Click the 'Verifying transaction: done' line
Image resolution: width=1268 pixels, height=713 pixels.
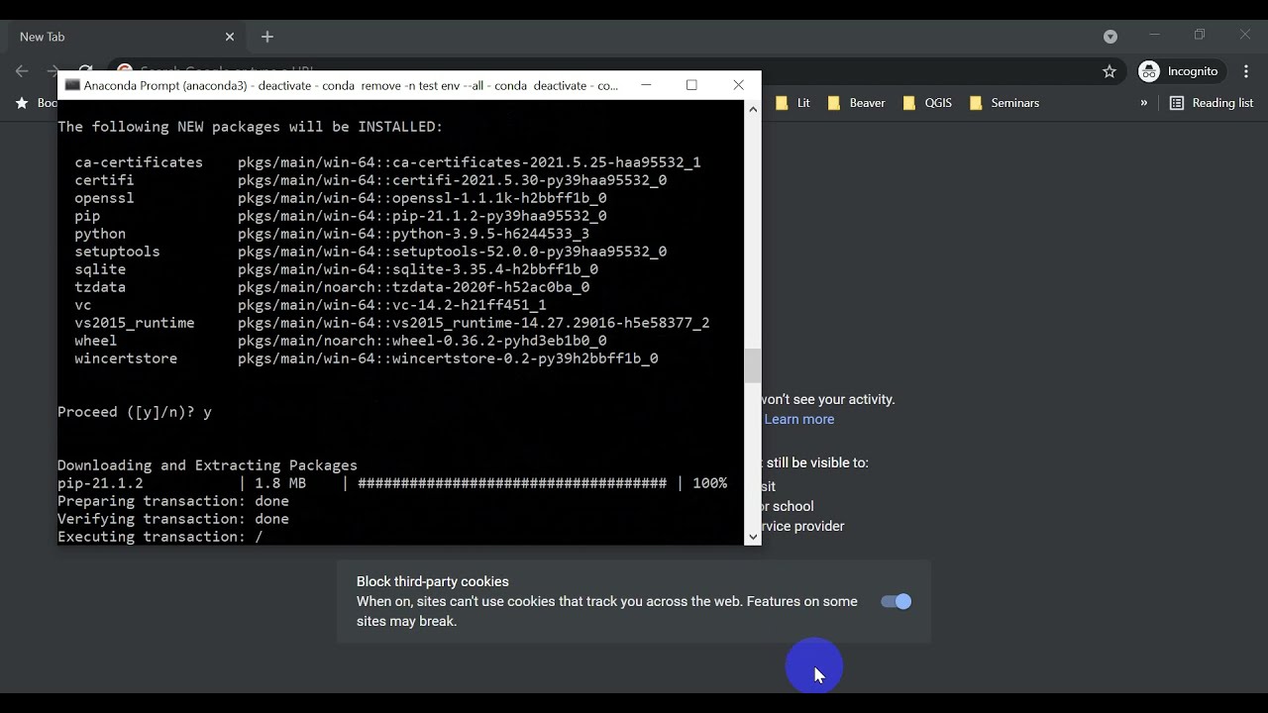[173, 519]
